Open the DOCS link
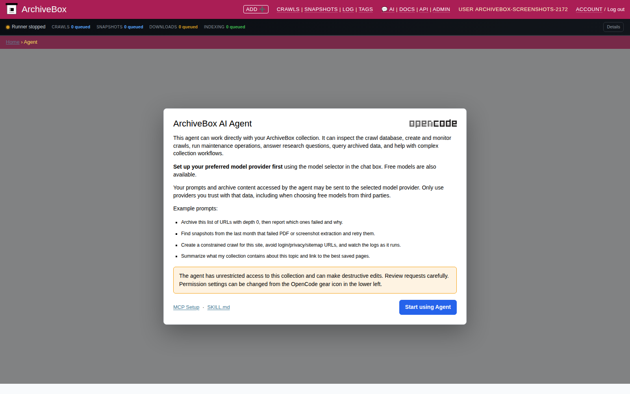 pyautogui.click(x=407, y=9)
